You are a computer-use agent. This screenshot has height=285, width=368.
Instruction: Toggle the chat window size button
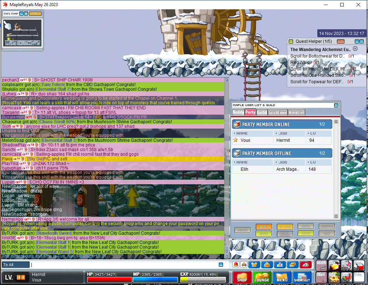click(221, 265)
